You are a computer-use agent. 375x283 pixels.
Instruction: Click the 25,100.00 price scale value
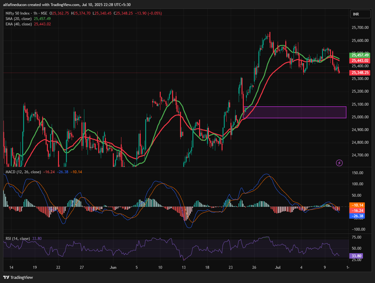360,104
